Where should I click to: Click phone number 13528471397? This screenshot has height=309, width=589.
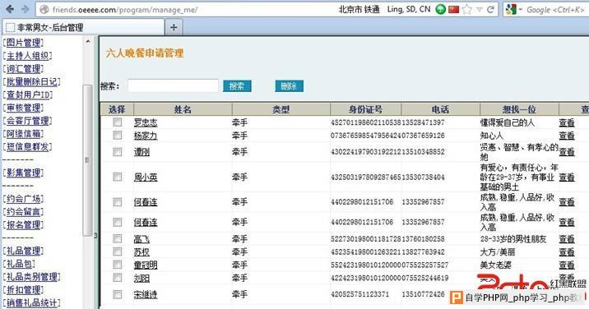(x=424, y=122)
